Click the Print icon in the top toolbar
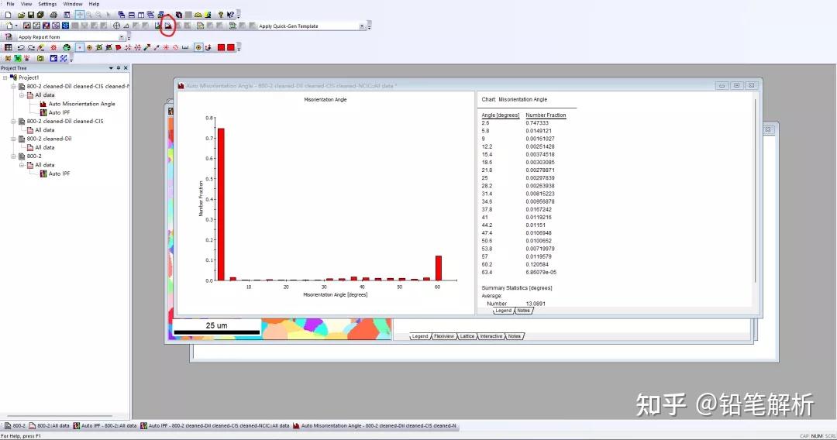 [x=53, y=15]
